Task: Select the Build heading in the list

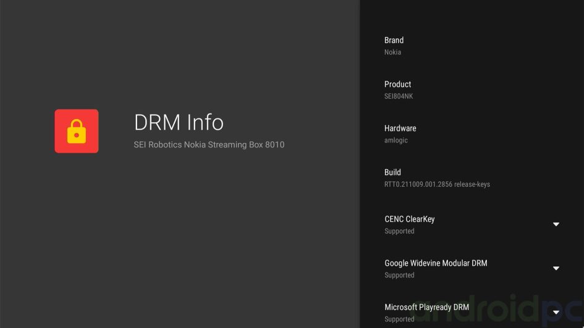Action: click(392, 173)
